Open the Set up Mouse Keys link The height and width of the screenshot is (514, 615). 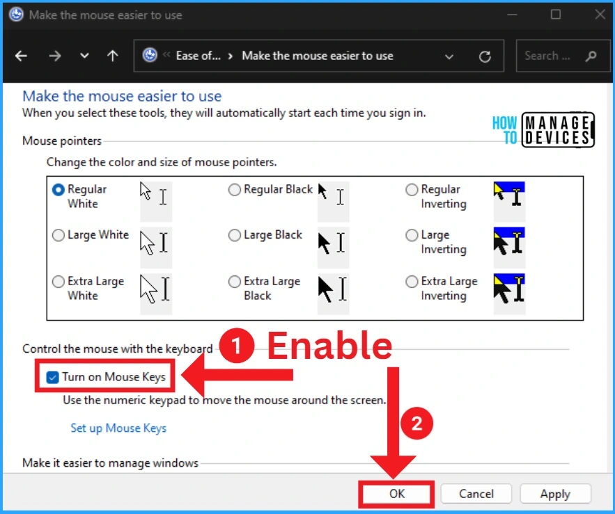pyautogui.click(x=118, y=428)
